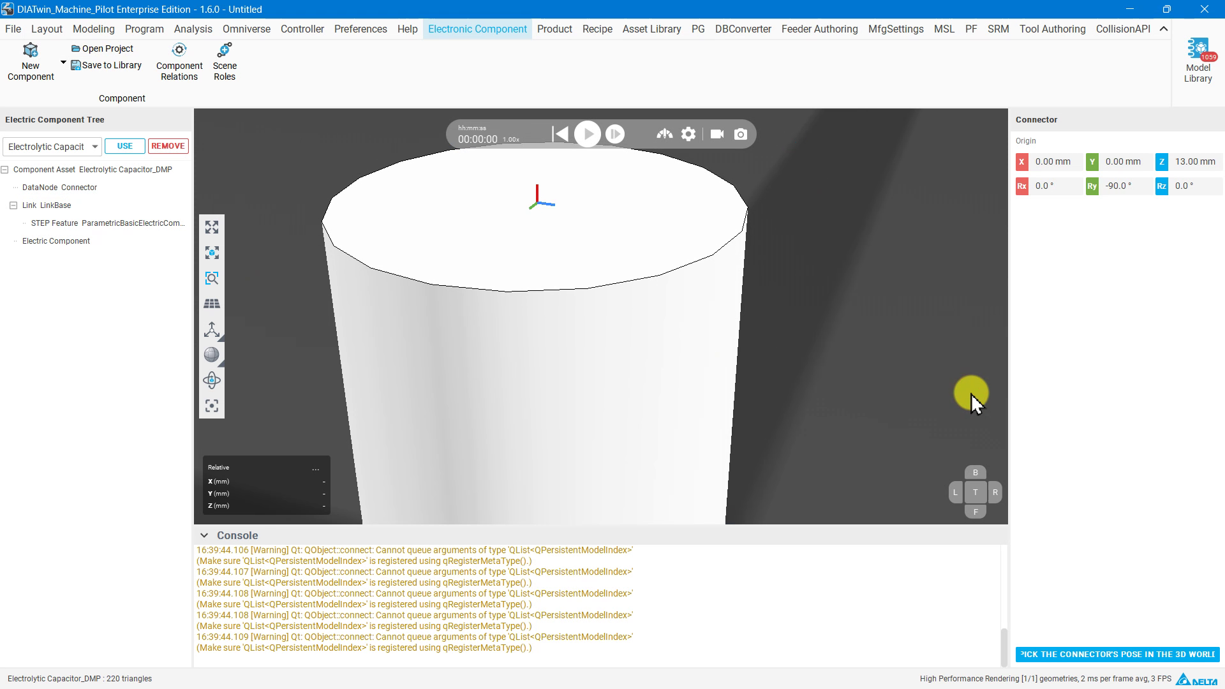Switch to the Asset Library tab
The height and width of the screenshot is (689, 1225).
click(x=651, y=29)
